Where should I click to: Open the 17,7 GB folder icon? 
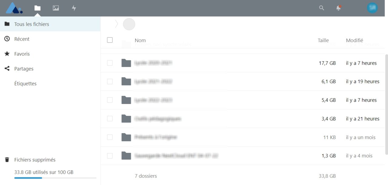(x=126, y=63)
